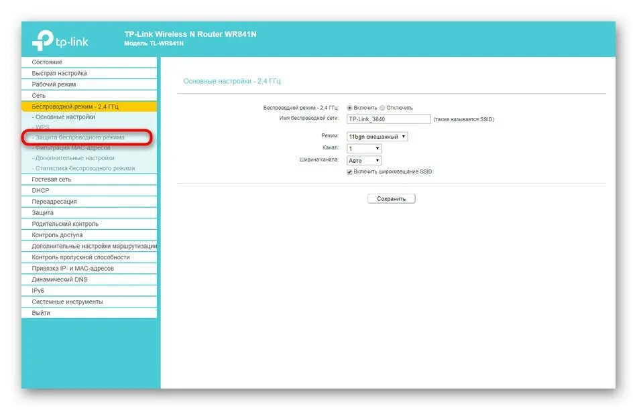Click the tp-link logo

(x=60, y=41)
